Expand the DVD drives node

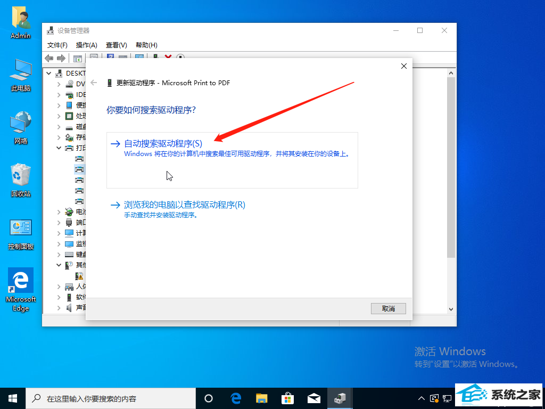59,84
